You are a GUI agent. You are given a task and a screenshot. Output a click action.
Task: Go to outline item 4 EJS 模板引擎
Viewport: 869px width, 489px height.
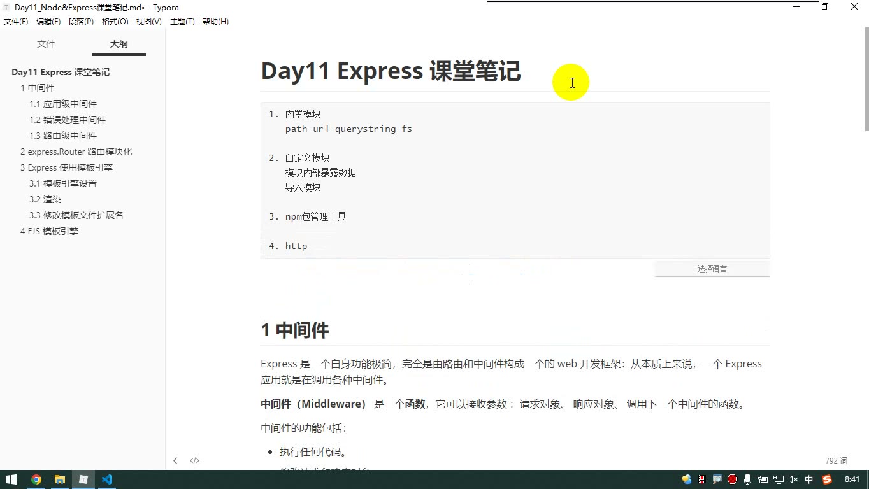[x=50, y=231]
